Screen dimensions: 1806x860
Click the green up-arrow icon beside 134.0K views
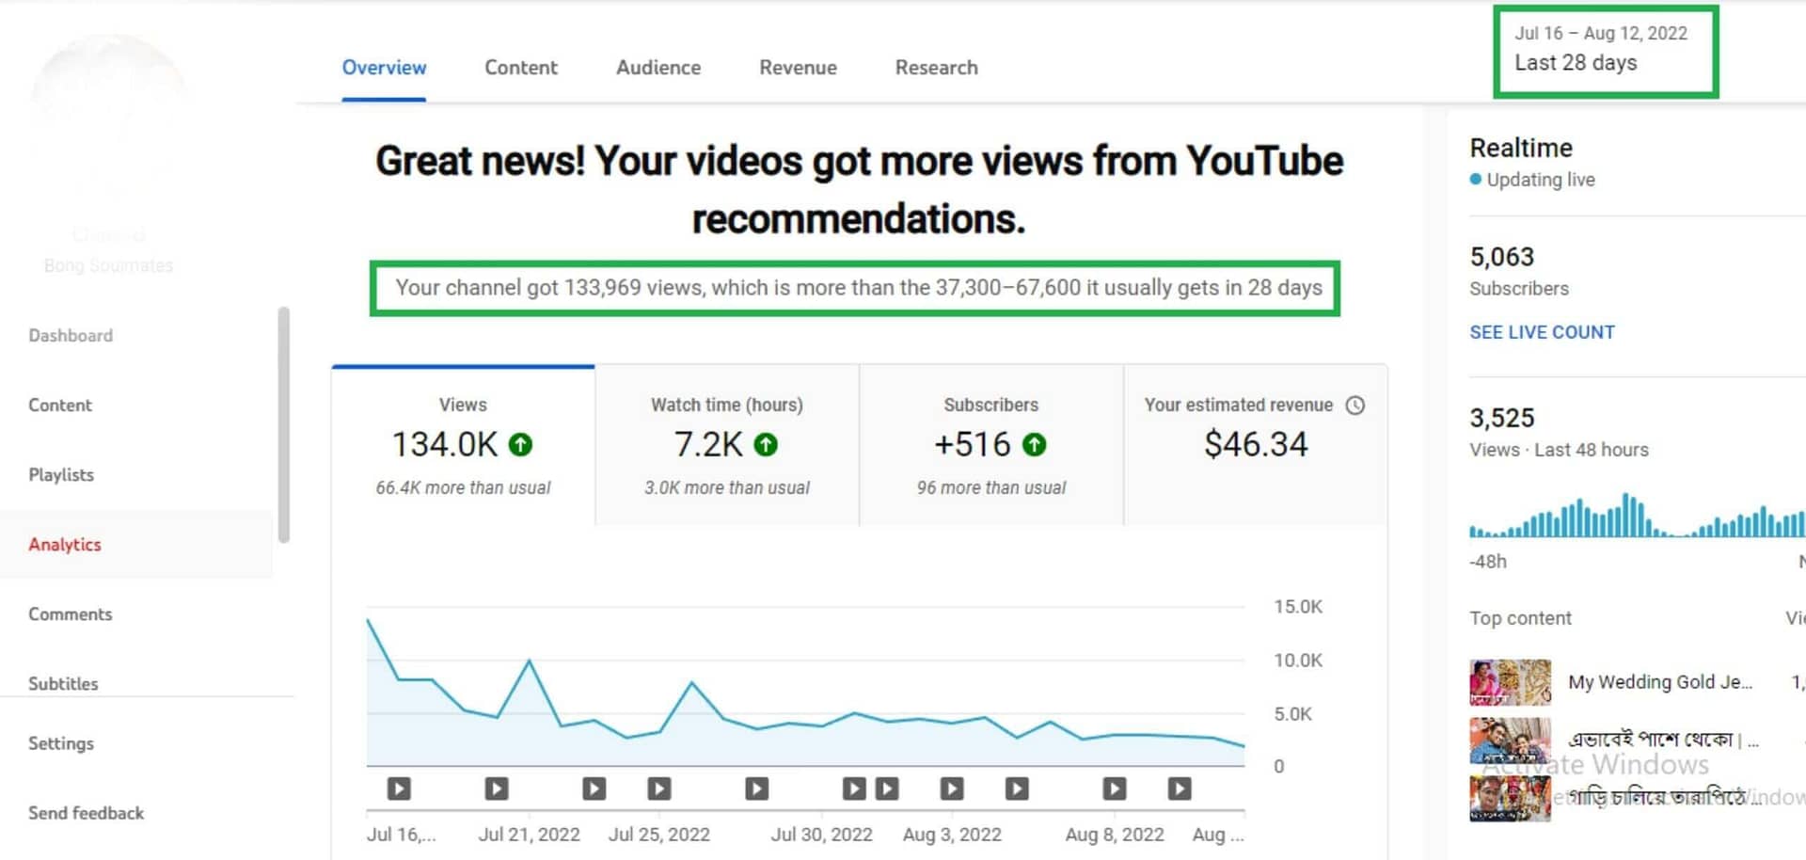[x=520, y=444]
